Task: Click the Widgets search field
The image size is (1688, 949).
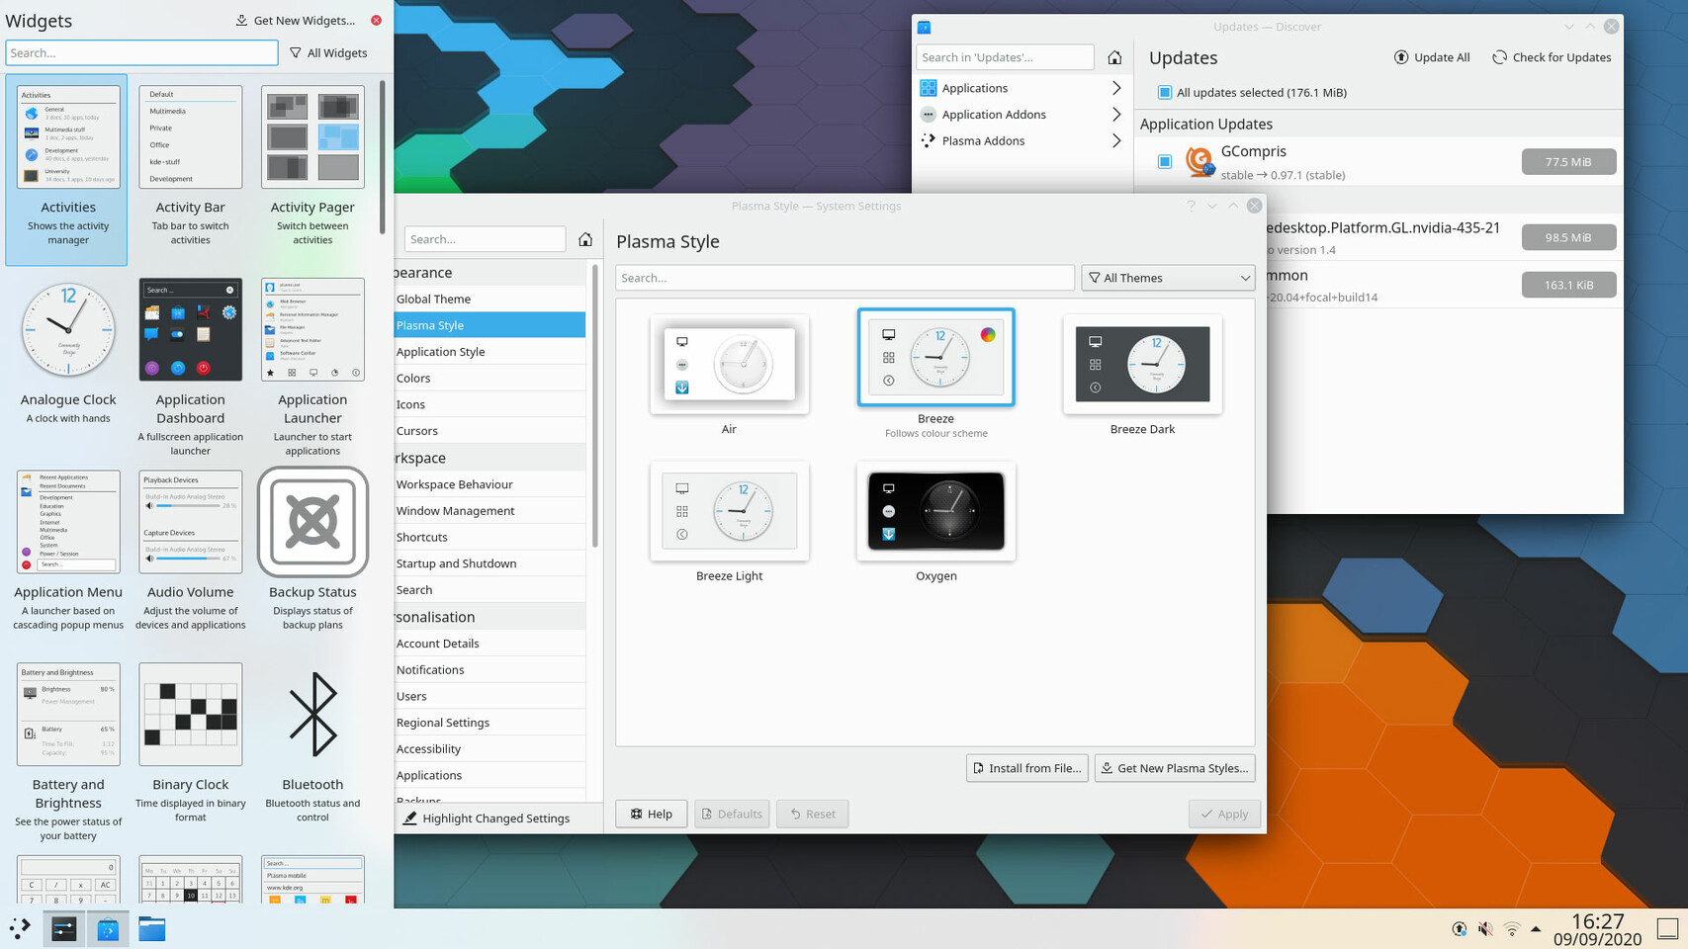Action: [141, 52]
